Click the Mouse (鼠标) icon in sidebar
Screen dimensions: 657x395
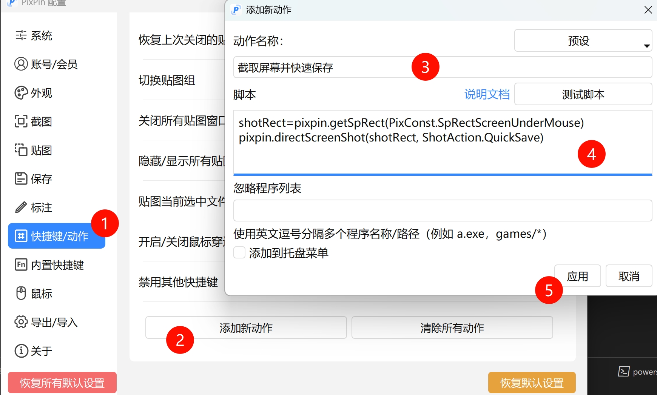[21, 294]
